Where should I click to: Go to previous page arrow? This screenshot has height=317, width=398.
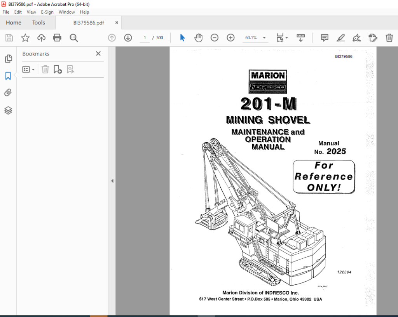(112, 38)
